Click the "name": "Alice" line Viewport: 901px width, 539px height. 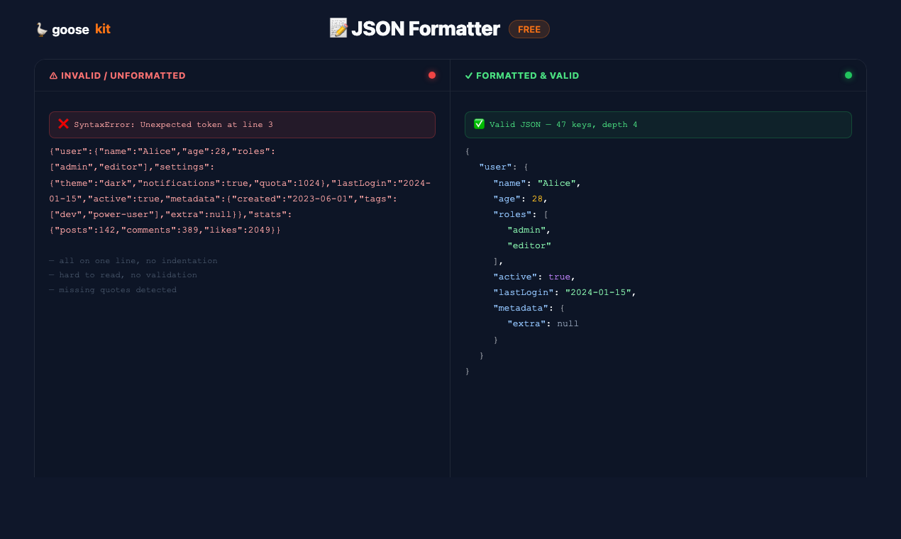[537, 183]
